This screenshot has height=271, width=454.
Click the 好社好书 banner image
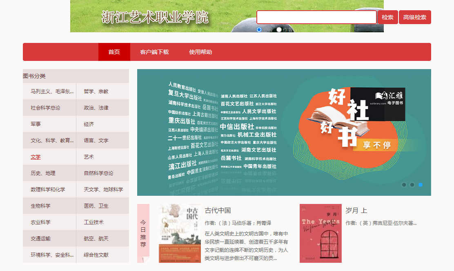[x=284, y=132]
